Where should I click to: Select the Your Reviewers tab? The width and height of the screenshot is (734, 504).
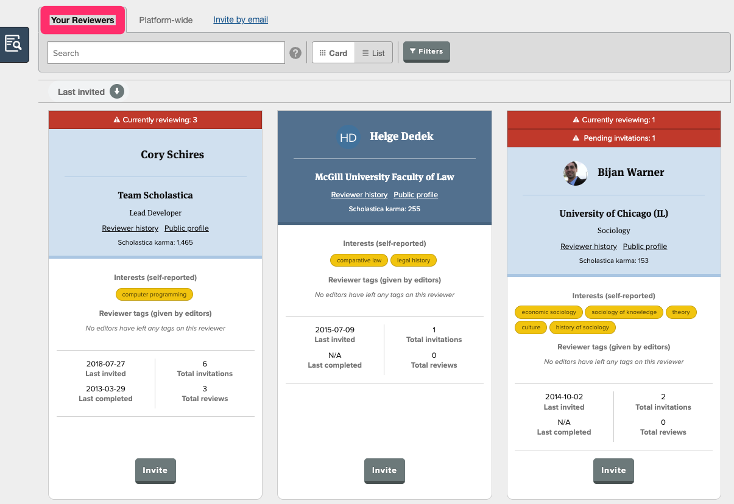coord(83,20)
